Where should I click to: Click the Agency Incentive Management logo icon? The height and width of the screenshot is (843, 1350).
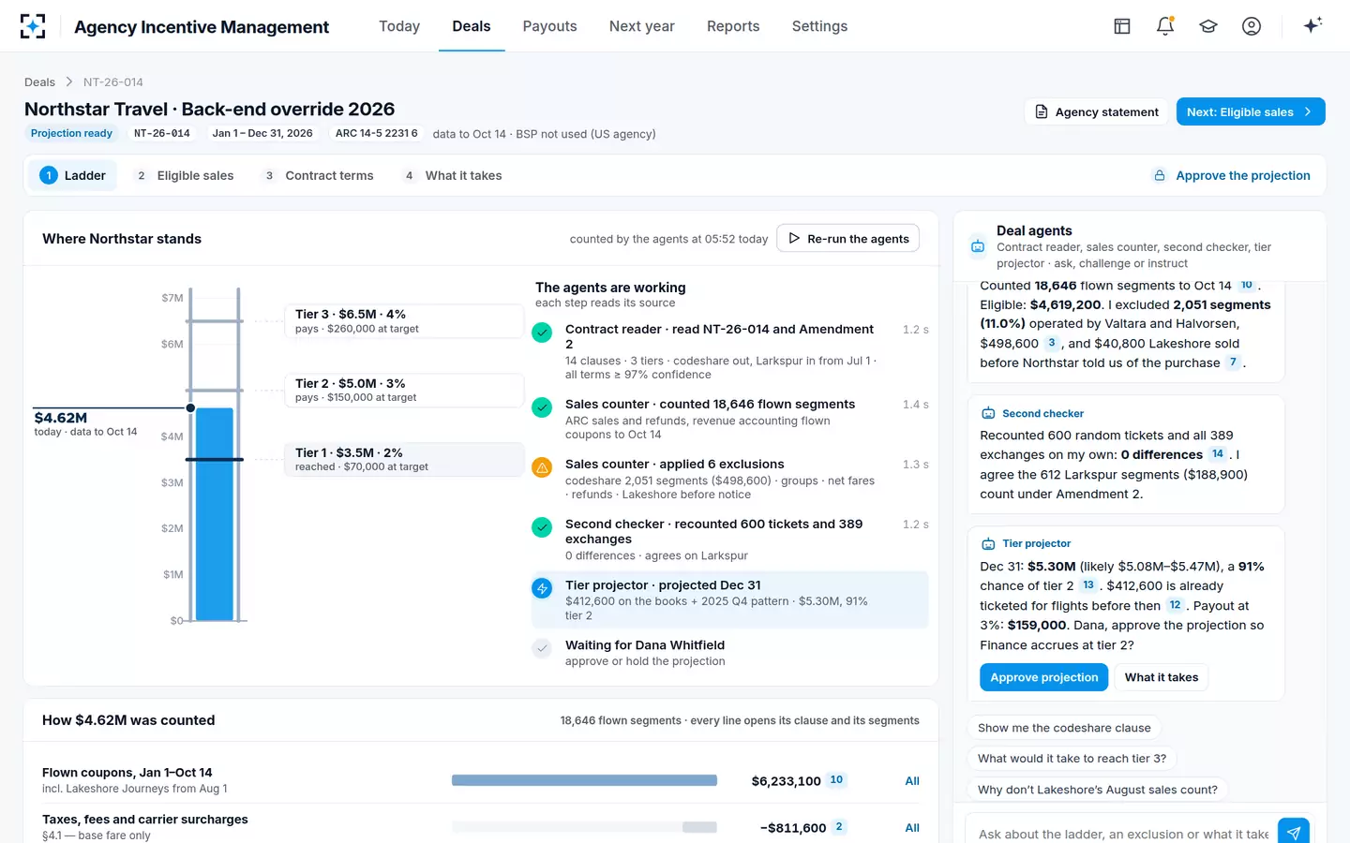pyautogui.click(x=33, y=26)
